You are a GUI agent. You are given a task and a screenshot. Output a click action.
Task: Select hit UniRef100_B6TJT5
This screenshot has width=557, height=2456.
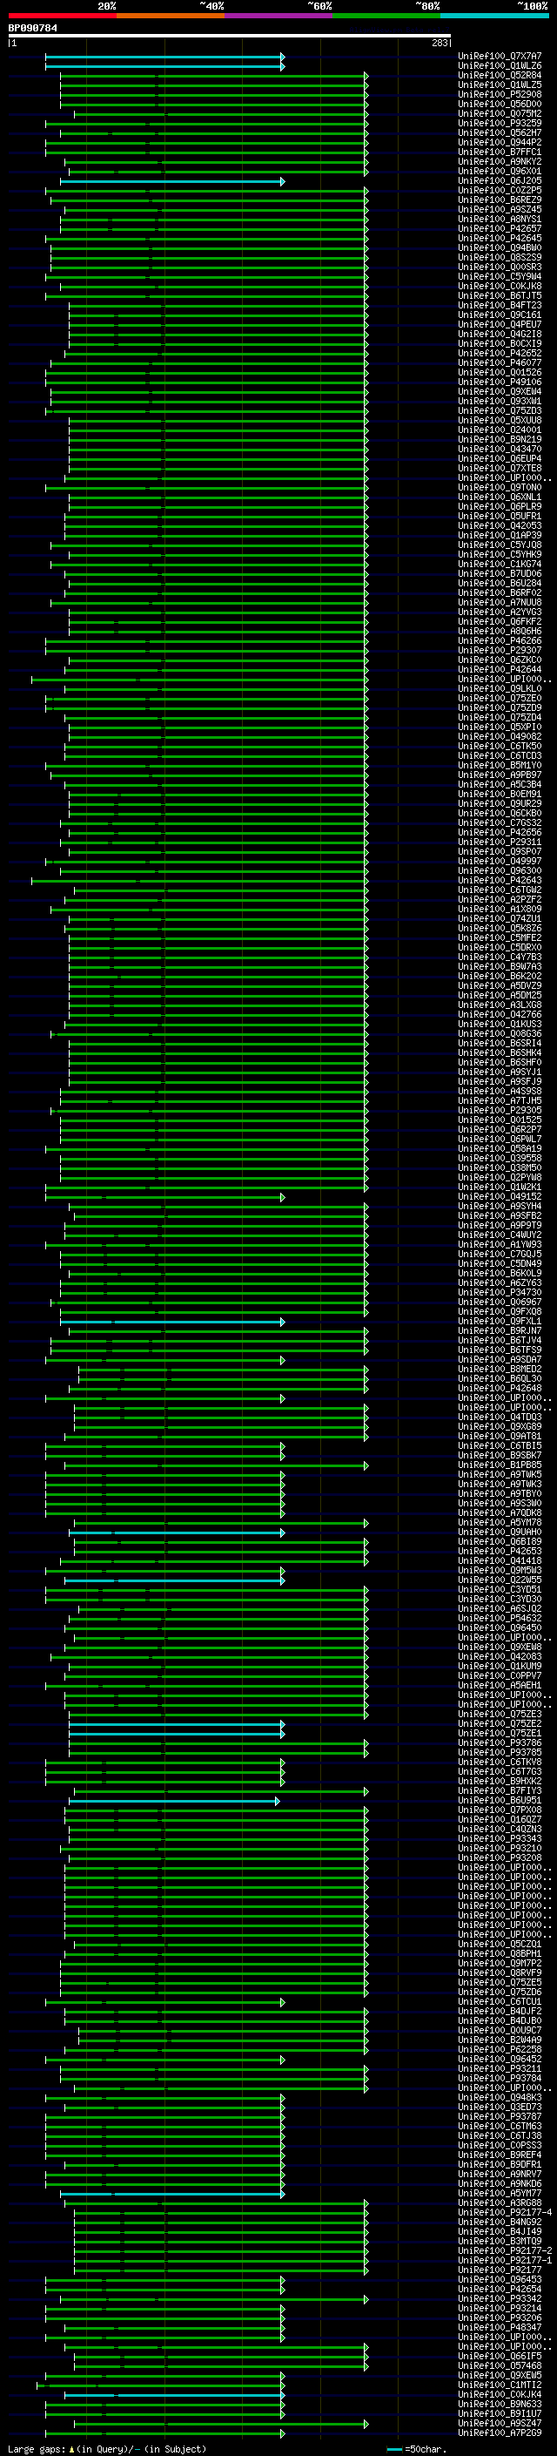500,295
